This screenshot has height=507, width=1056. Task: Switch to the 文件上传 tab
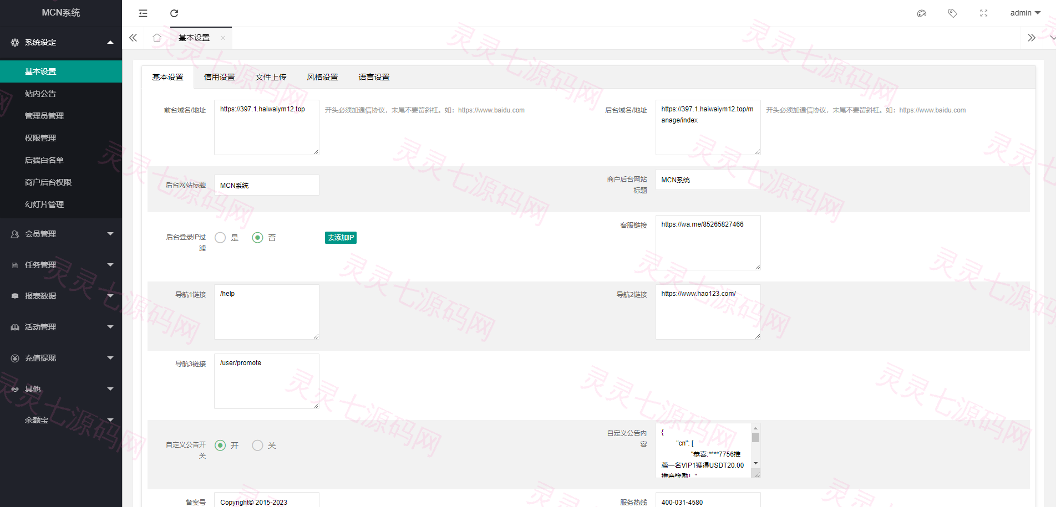271,77
